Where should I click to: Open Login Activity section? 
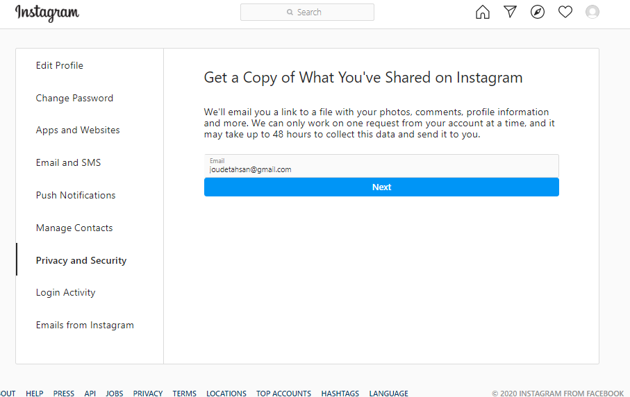tap(65, 293)
